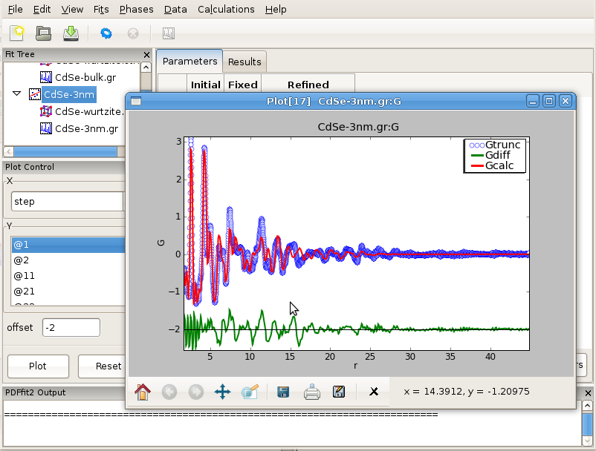Switch to the Parameters tab
This screenshot has height=451, width=596.
tap(190, 61)
